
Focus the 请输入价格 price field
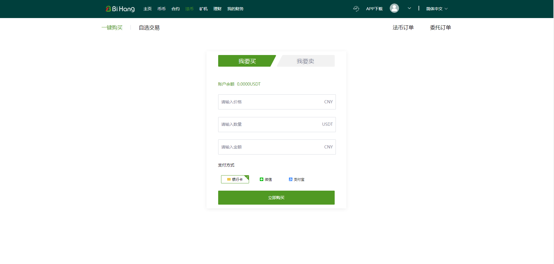click(x=271, y=102)
